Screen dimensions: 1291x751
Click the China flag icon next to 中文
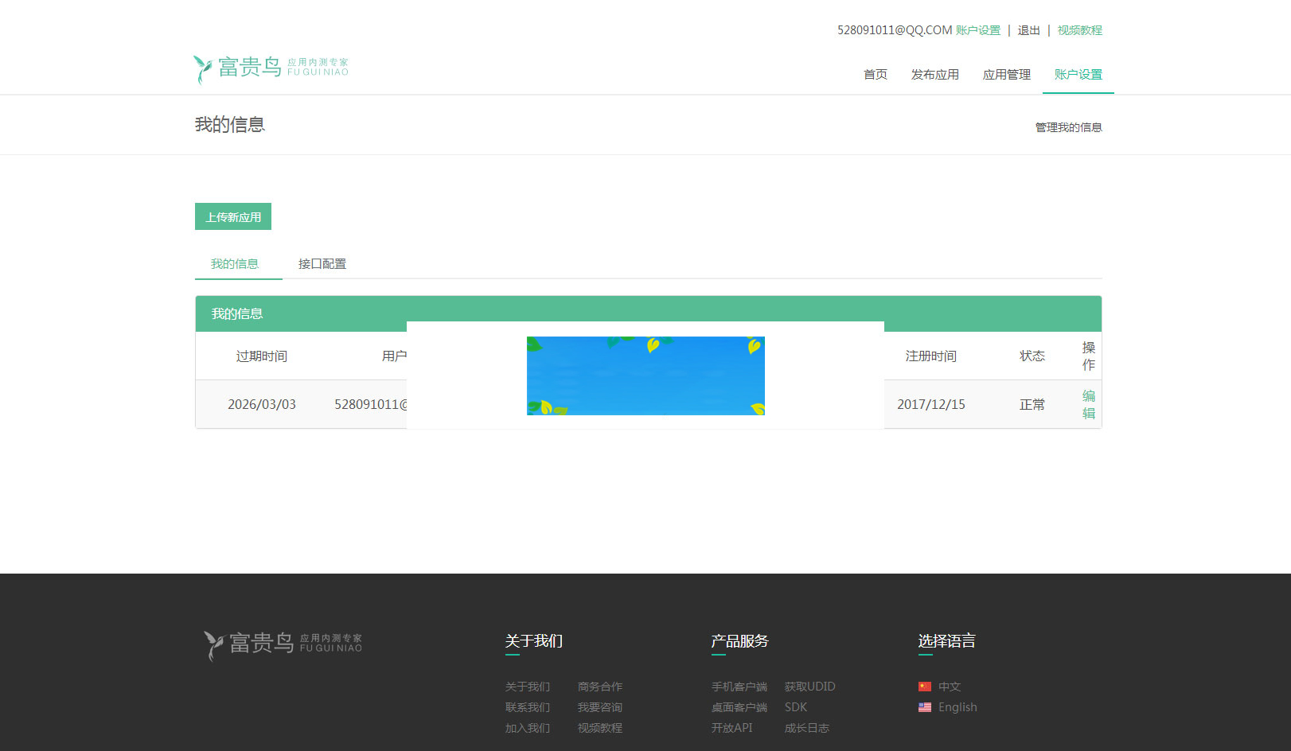click(924, 686)
